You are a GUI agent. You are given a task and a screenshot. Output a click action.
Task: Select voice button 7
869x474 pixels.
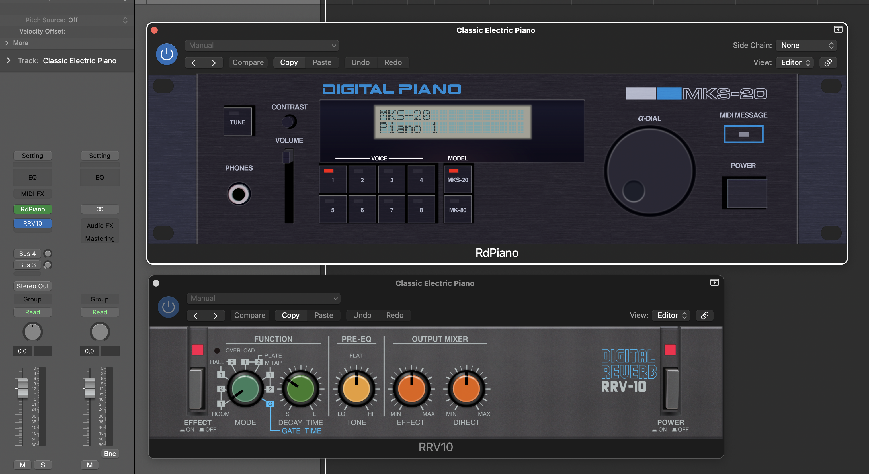(392, 209)
